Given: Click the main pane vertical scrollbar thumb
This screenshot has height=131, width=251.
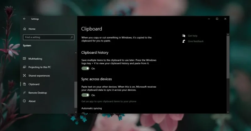Looking at the screenshot, I should (x=228, y=57).
